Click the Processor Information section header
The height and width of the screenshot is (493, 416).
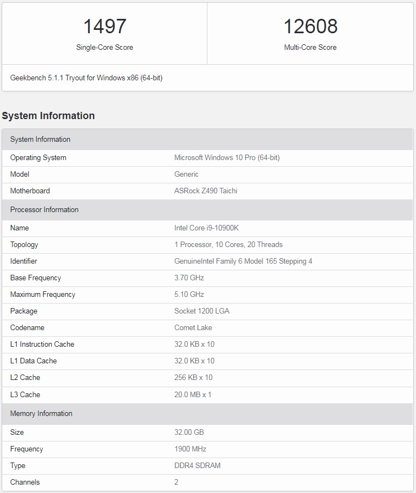[44, 210]
